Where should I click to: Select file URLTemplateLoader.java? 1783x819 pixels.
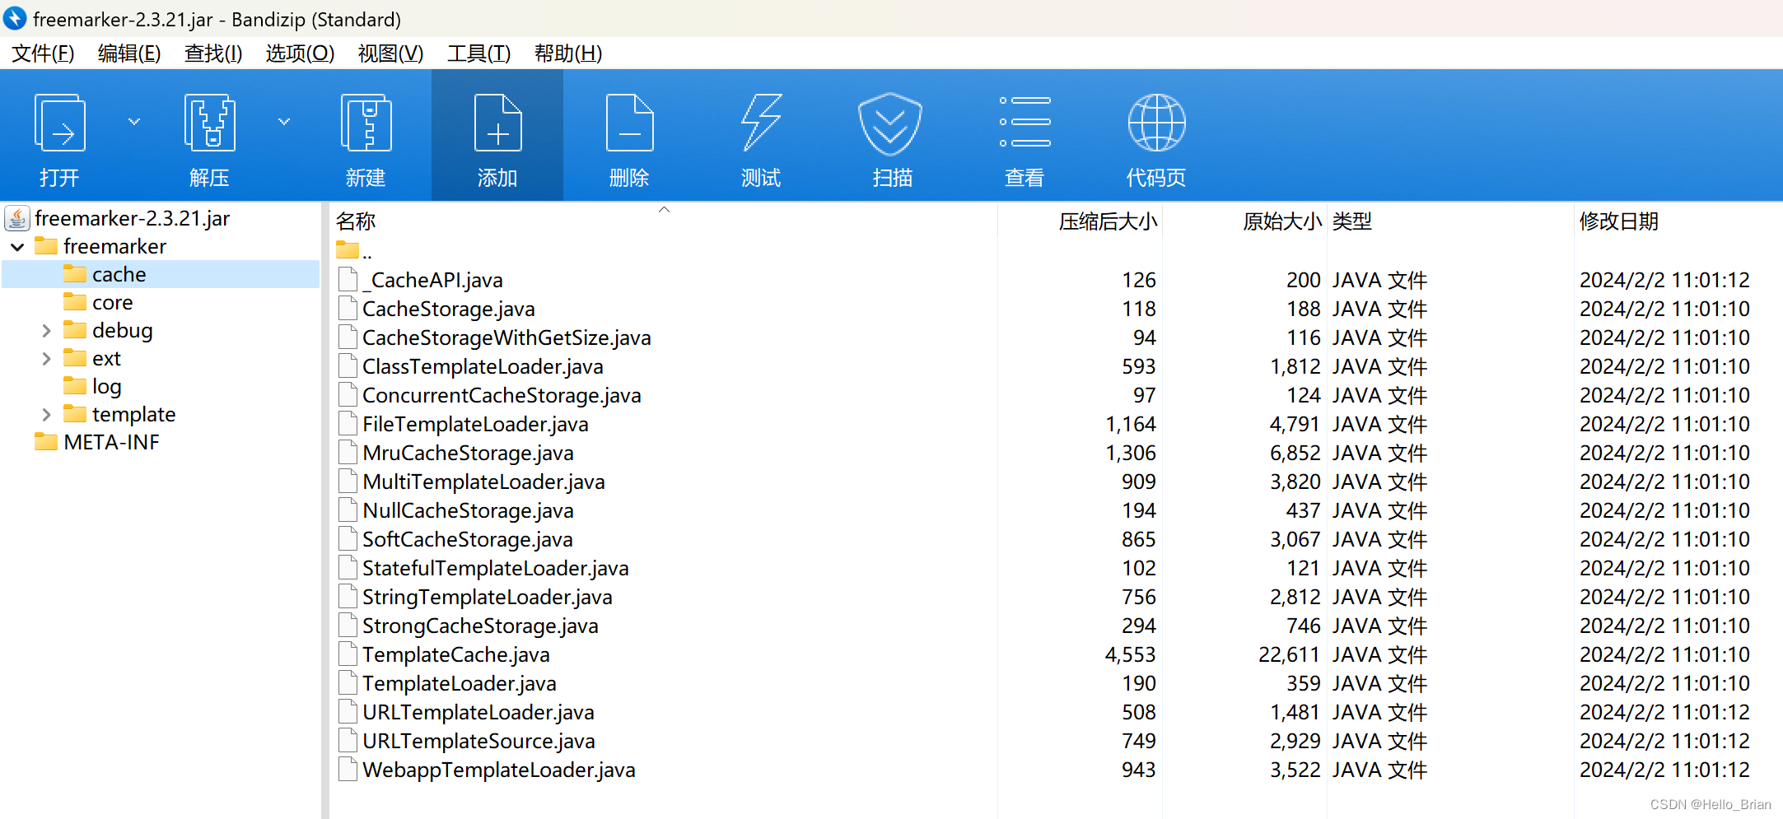(478, 712)
